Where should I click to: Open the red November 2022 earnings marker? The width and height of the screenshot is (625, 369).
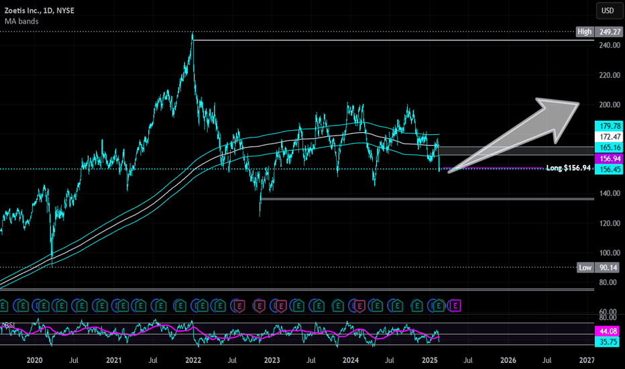[260, 306]
